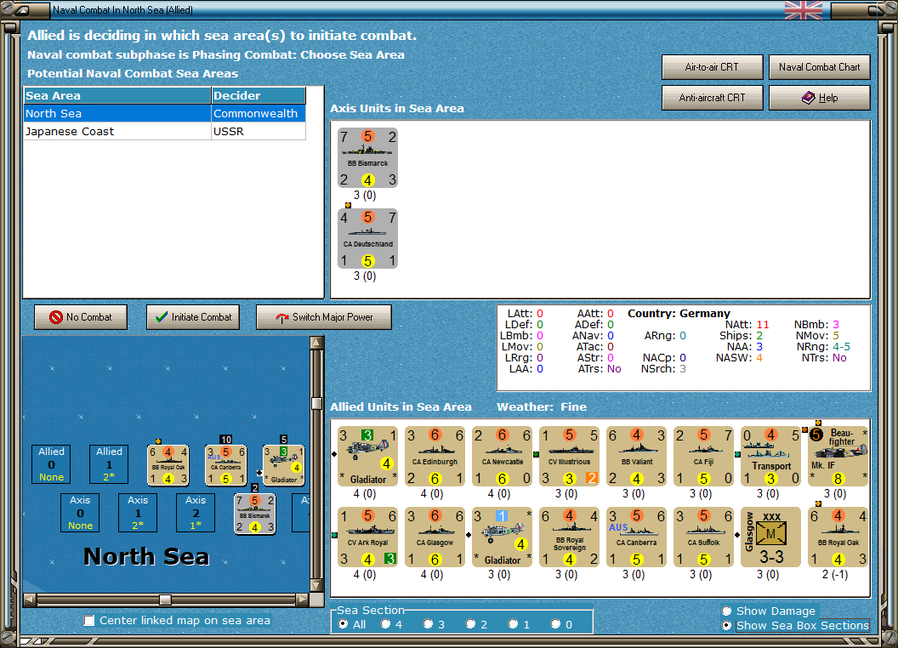Select sea section 1 radio button
The image size is (898, 648).
(x=513, y=624)
